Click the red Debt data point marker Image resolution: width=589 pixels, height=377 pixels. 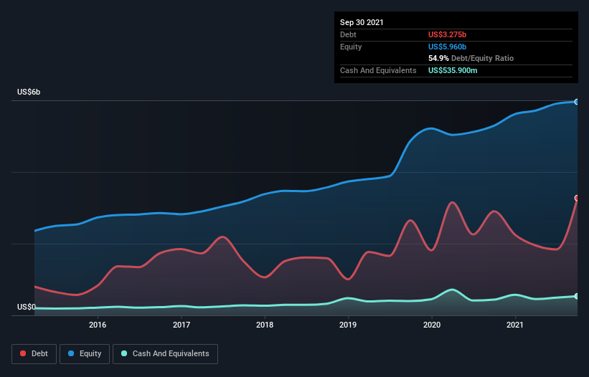(x=577, y=198)
